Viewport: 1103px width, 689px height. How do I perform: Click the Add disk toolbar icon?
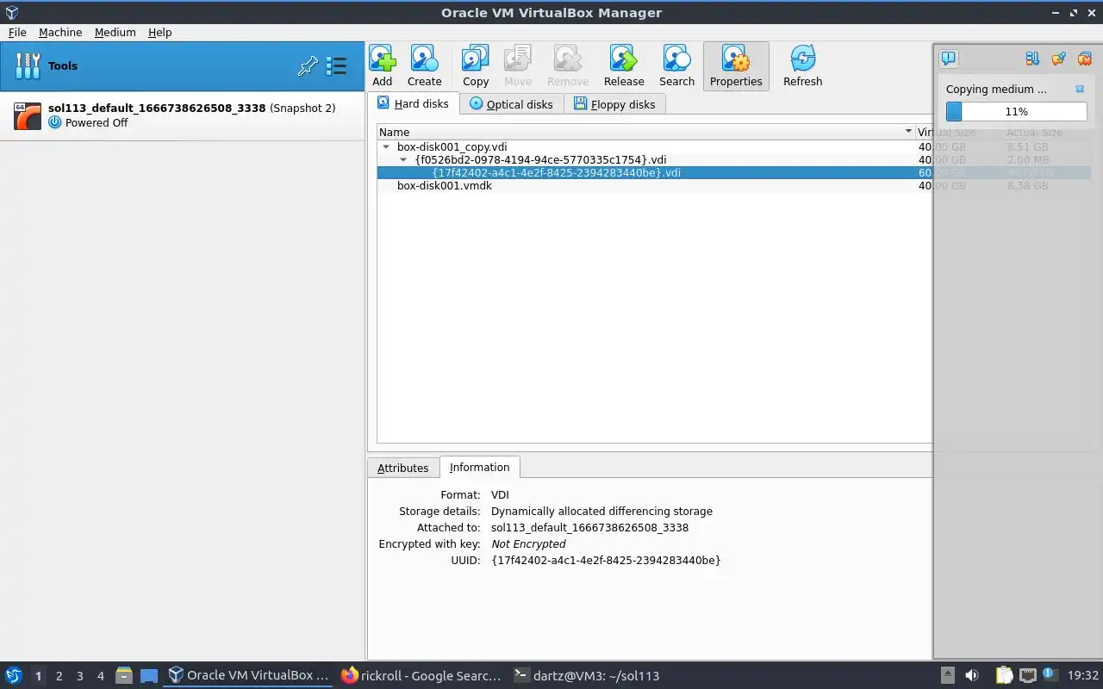click(383, 65)
